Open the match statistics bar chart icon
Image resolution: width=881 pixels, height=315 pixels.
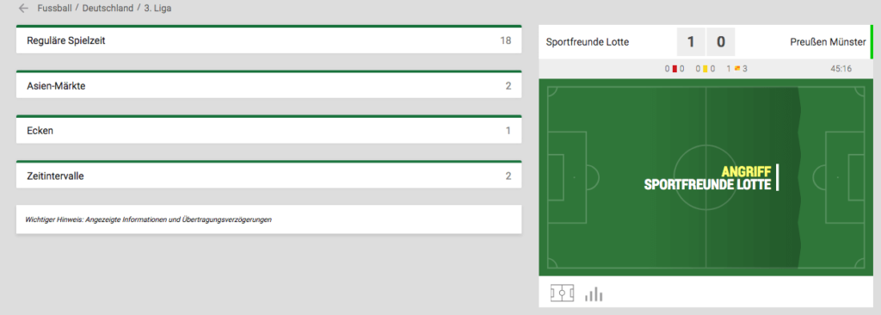pos(594,293)
